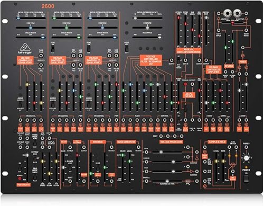Viewport: 264px width, 206px height.
Task: Click the large left main output jack
Action: click(x=228, y=13)
